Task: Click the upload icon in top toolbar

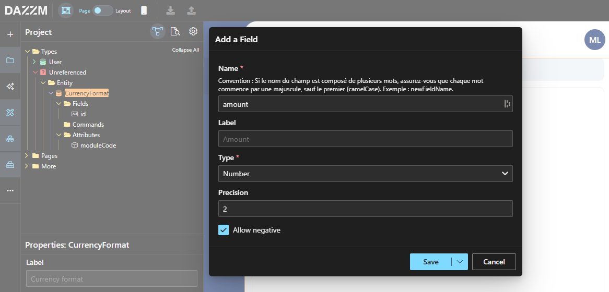Action: (191, 10)
